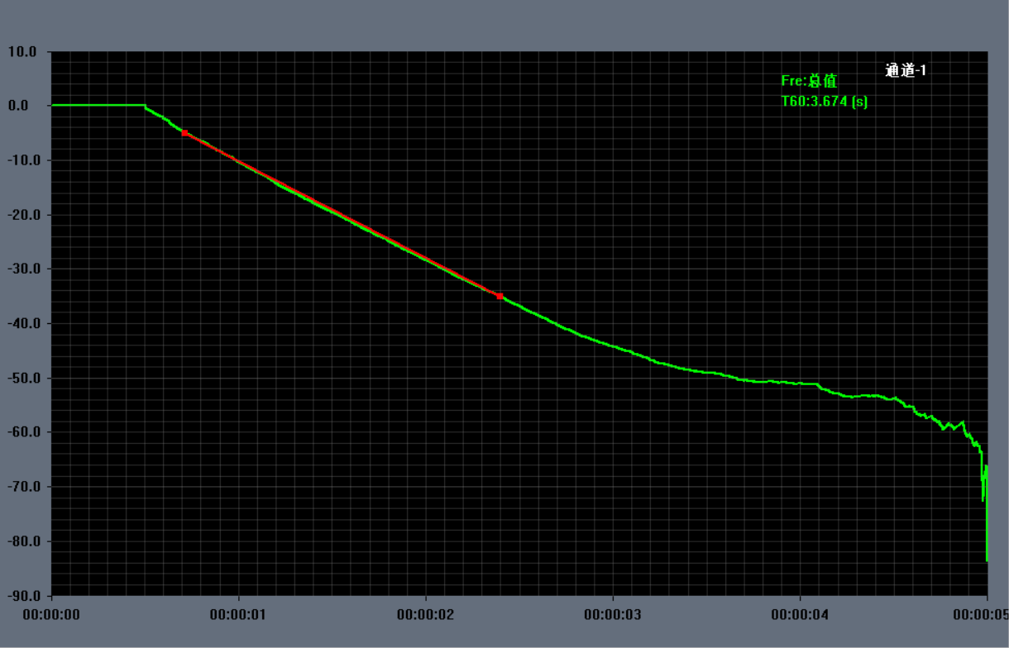Select the -20.0 y-axis label
Viewport: 1009px width, 648px height.
click(23, 215)
